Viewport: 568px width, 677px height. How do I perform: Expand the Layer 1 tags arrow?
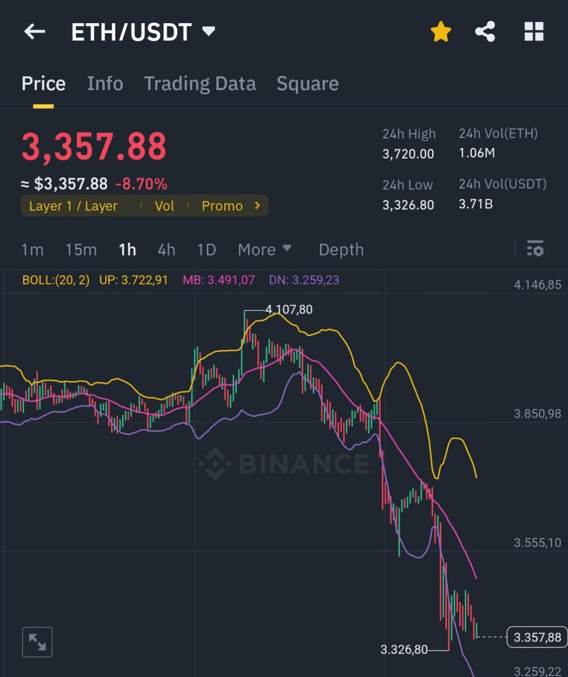tap(258, 205)
